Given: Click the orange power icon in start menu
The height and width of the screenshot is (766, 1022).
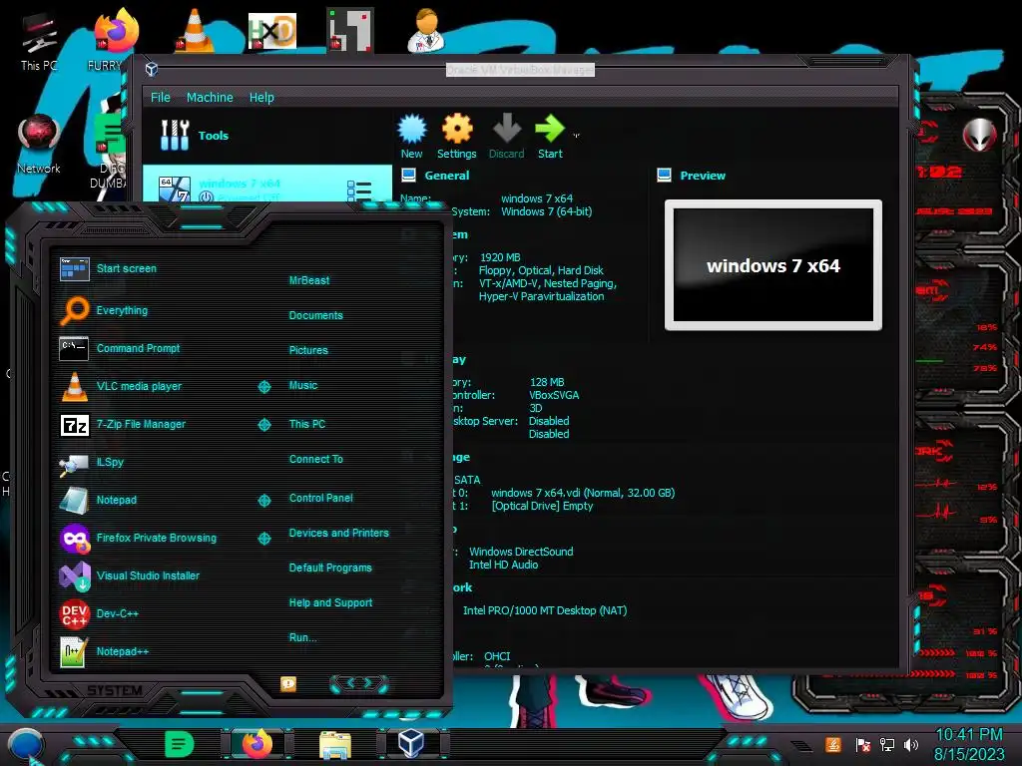Looking at the screenshot, I should click(288, 683).
